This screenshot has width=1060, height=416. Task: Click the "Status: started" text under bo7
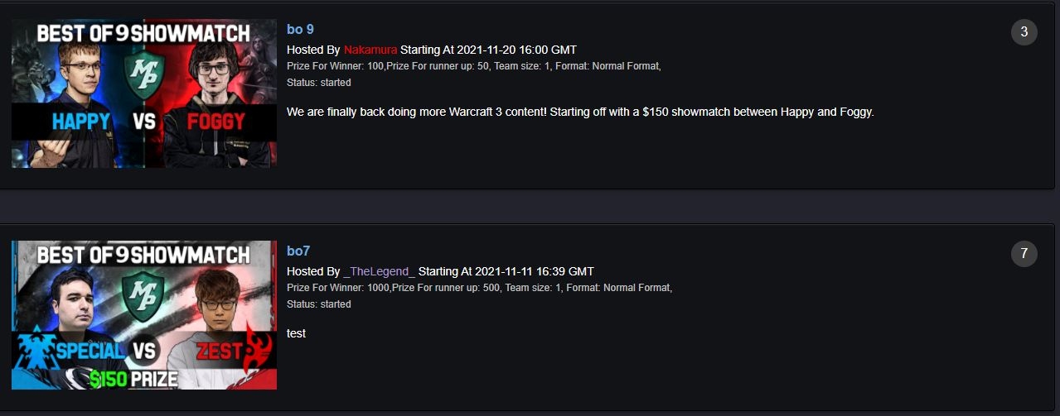[x=318, y=304]
